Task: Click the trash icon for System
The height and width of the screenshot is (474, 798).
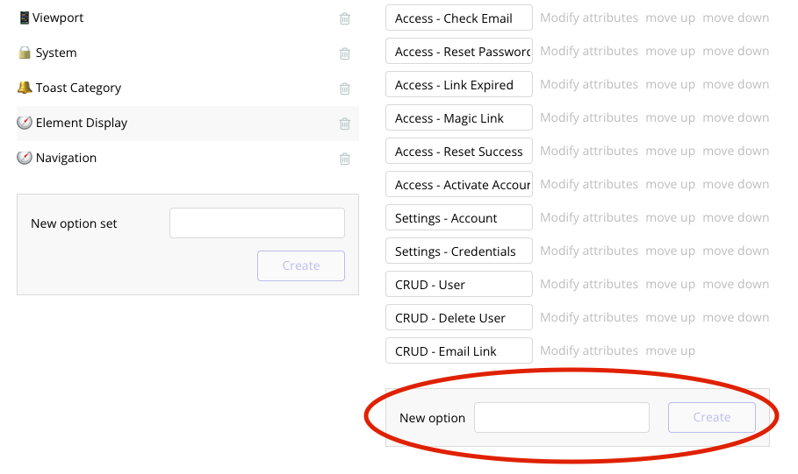Action: 345,53
